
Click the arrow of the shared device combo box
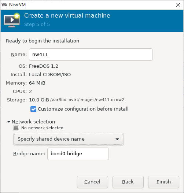coord(117,139)
